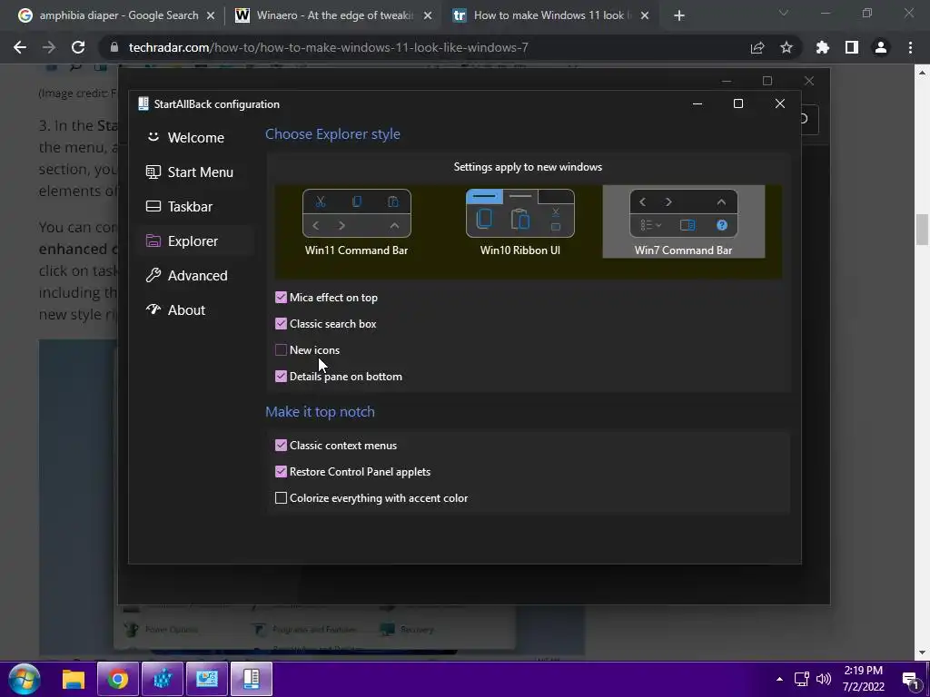This screenshot has height=697, width=930.
Task: Maximize the StartAllBack configuration window
Action: click(738, 103)
